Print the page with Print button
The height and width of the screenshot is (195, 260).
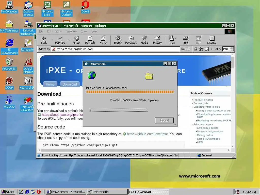tap(185, 40)
